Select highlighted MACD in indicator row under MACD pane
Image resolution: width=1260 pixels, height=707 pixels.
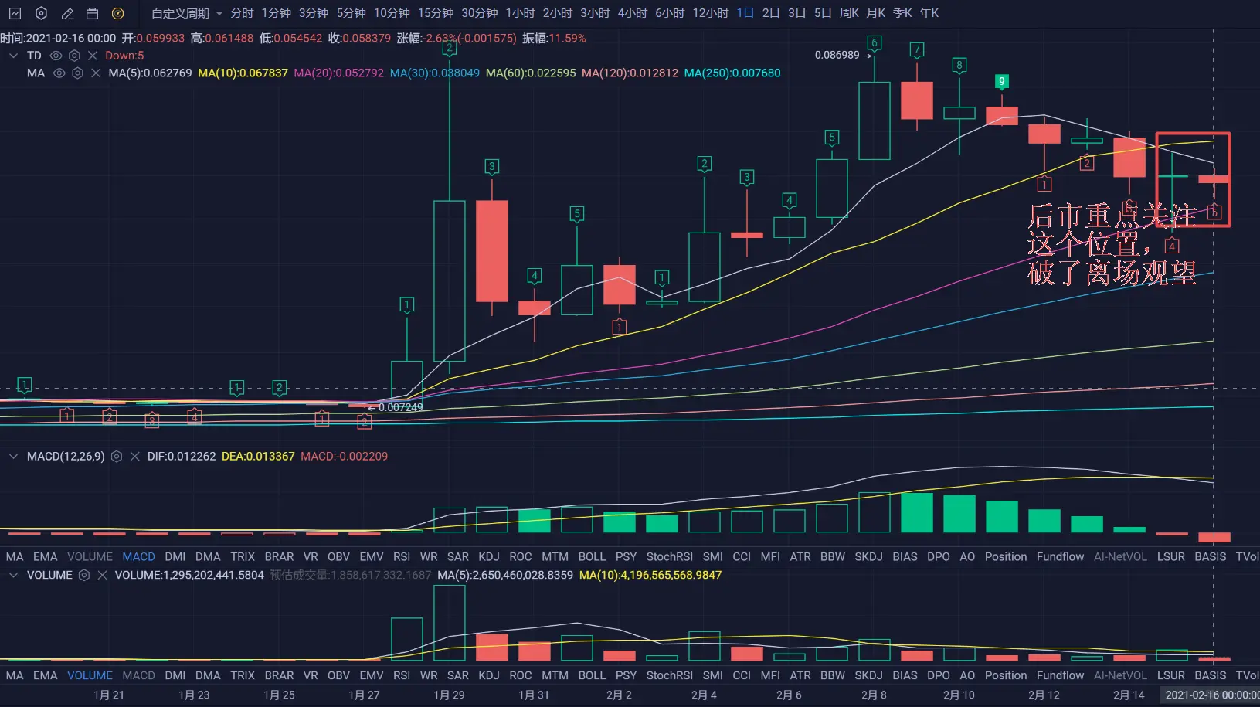[139, 557]
